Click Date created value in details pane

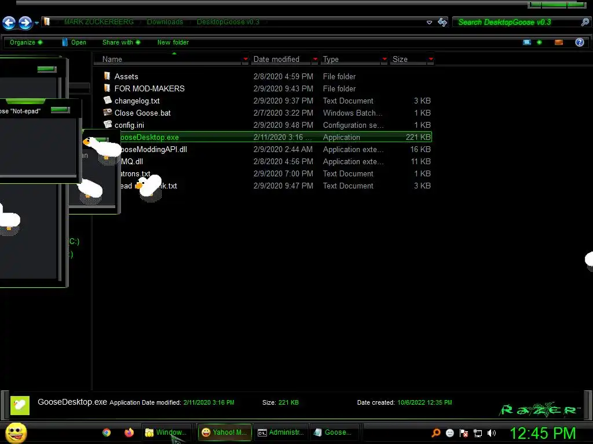(x=424, y=402)
